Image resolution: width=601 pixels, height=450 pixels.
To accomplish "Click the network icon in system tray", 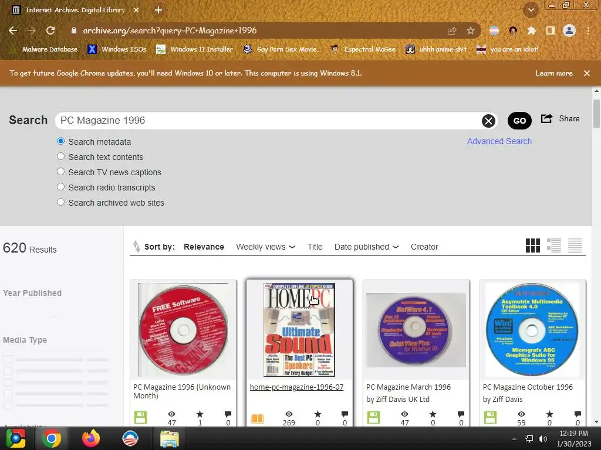I will tap(529, 439).
